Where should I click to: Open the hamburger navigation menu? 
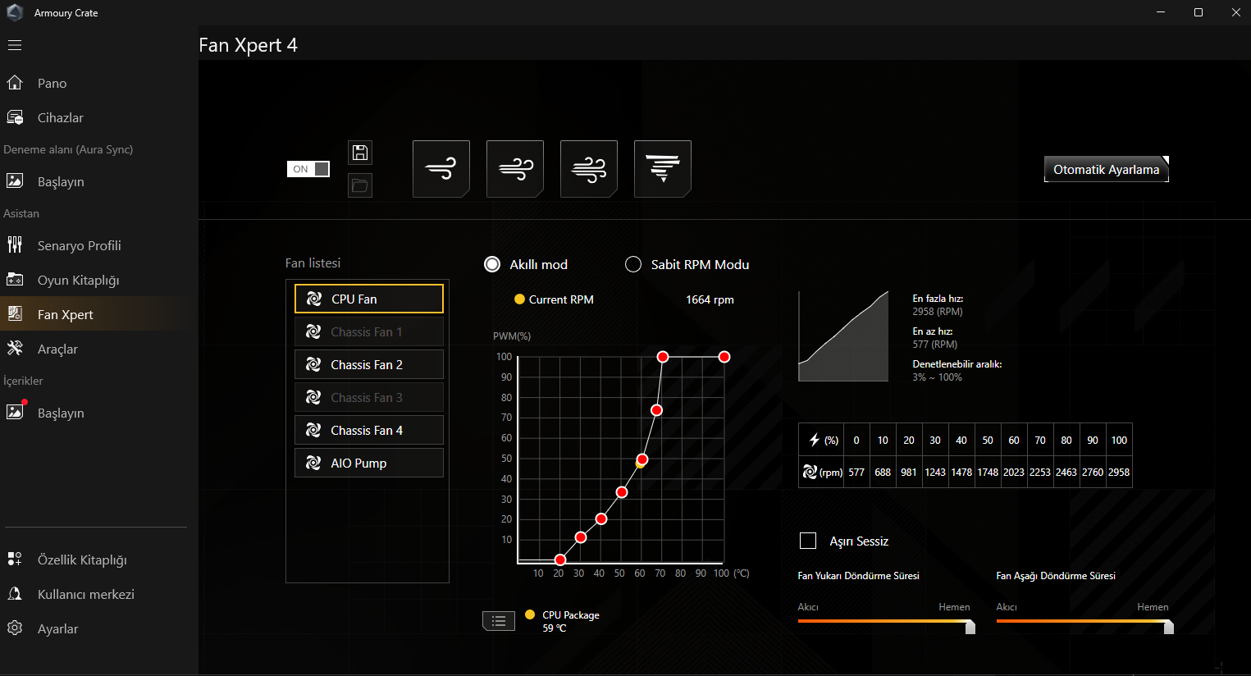(15, 45)
